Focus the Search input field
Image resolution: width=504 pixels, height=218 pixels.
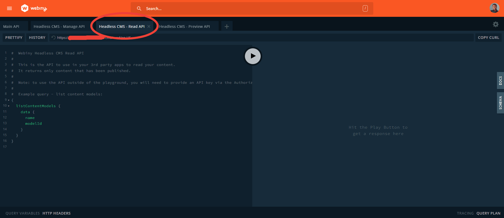[x=252, y=9]
